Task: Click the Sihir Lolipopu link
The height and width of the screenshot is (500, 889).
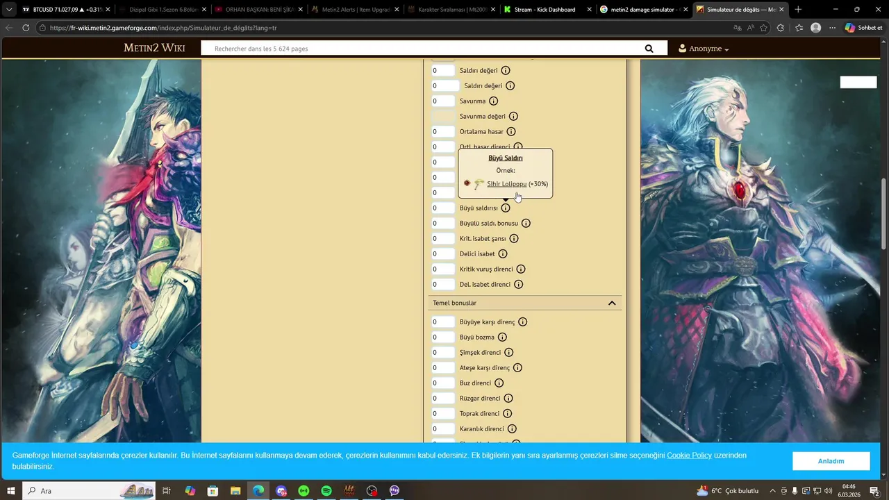Action: (x=506, y=184)
